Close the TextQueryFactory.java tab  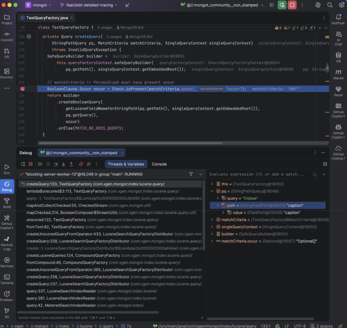pos(72,18)
